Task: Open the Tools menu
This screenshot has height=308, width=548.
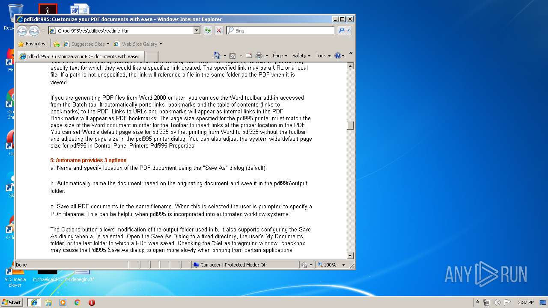Action: pyautogui.click(x=323, y=56)
